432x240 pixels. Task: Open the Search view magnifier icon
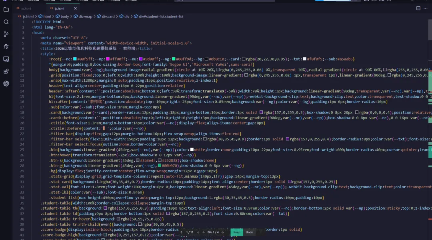(x=5, y=22)
